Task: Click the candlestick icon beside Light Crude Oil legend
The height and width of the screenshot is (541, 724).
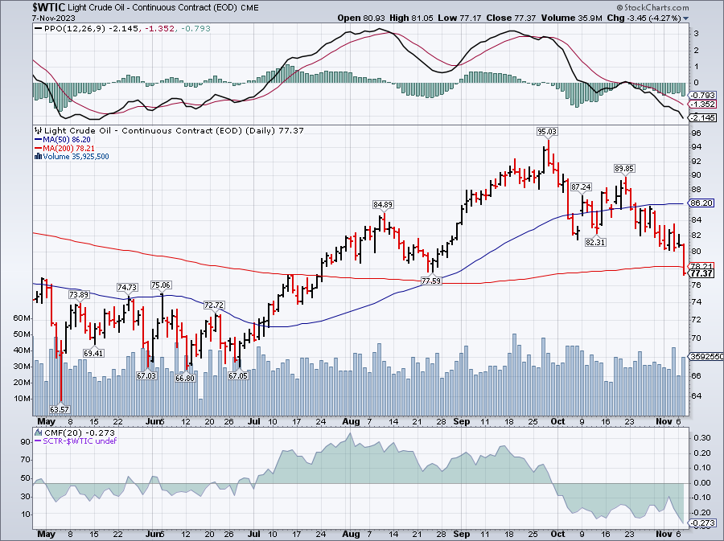Action: 36,129
